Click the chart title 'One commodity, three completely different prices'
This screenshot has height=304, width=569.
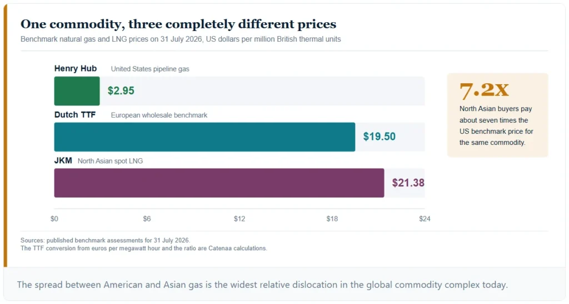(x=178, y=24)
